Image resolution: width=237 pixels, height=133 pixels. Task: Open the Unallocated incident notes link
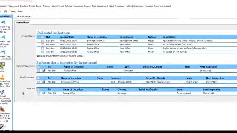coord(53,33)
